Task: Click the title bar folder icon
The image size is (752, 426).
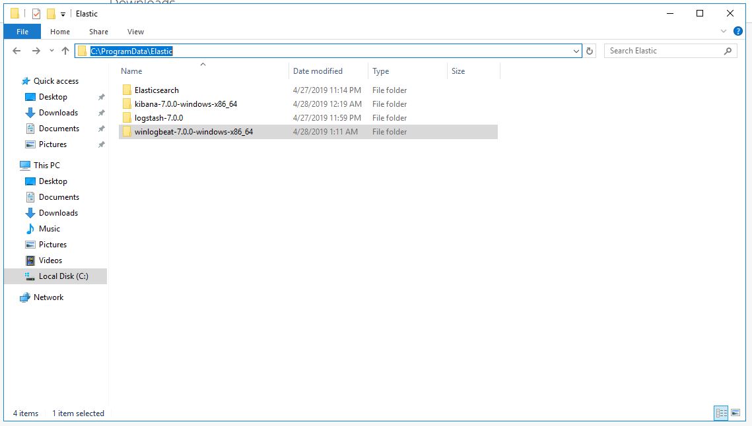Action: click(x=15, y=14)
